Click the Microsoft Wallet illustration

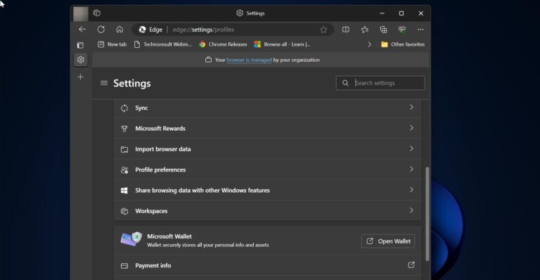(x=131, y=239)
